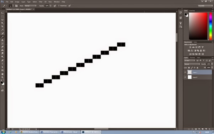Select the Rectangle shape tool
Screen dimensions: 214x134
2,70
